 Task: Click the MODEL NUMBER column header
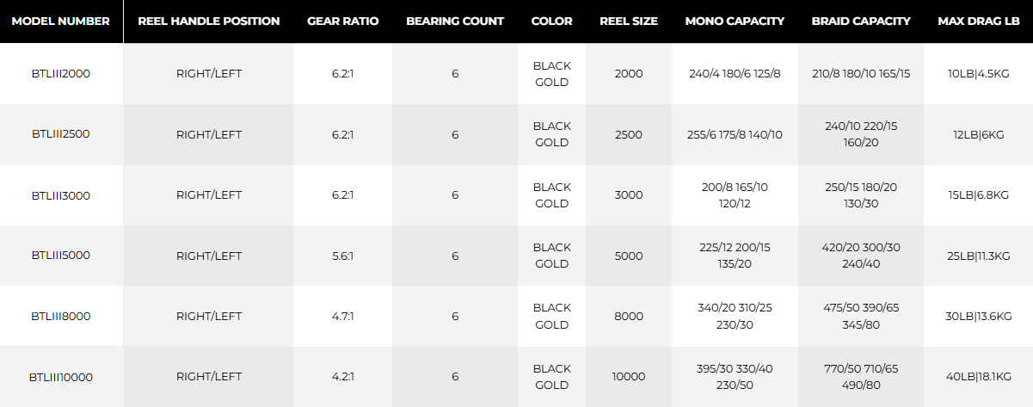(x=61, y=22)
